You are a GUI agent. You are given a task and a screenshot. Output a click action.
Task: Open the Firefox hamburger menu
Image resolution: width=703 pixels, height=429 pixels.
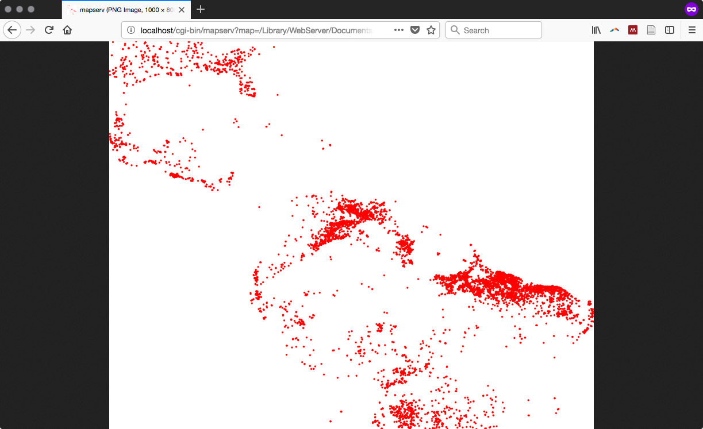click(692, 30)
